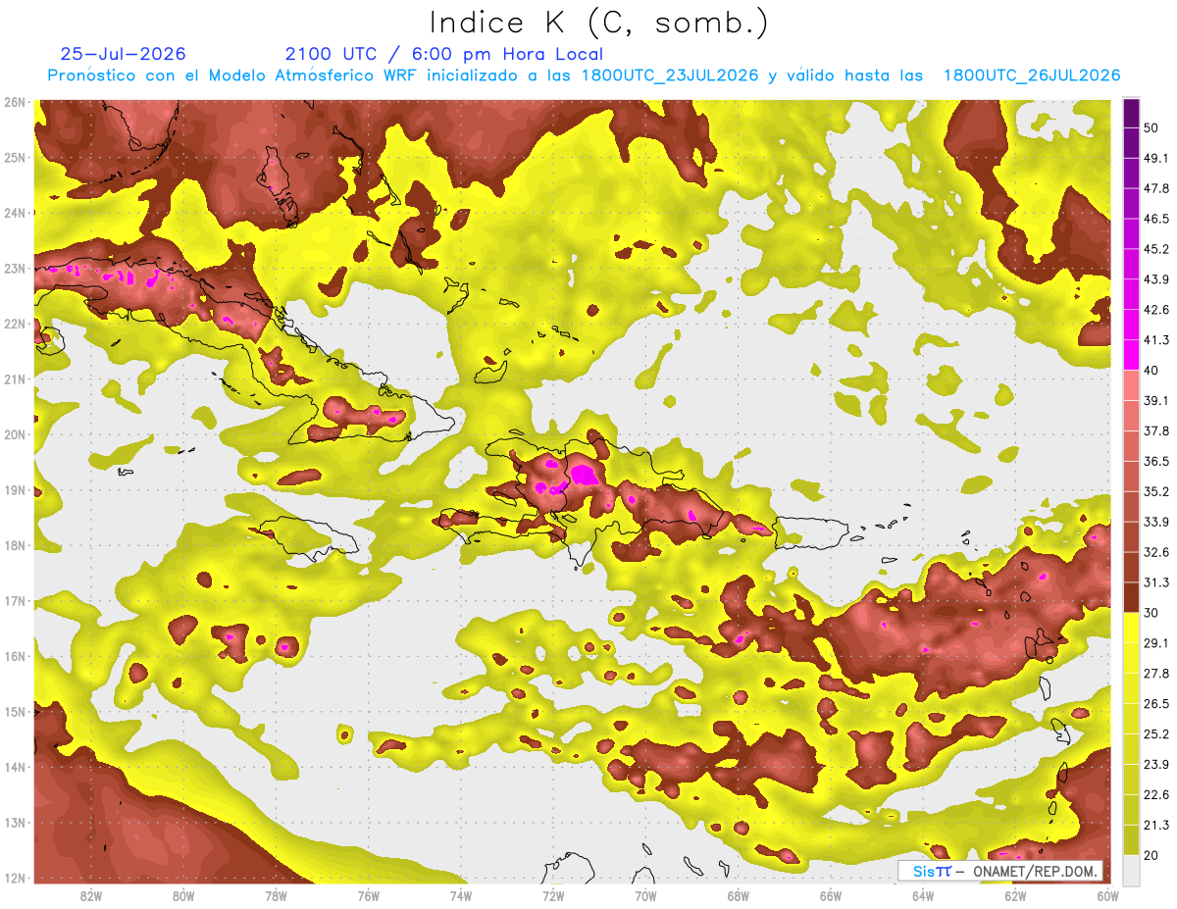Select the date text "25-Jul-2026"
Image resolution: width=1177 pixels, height=909 pixels.
point(123,54)
